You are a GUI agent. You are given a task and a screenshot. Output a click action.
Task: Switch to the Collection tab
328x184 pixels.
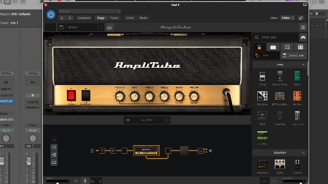(x=294, y=55)
